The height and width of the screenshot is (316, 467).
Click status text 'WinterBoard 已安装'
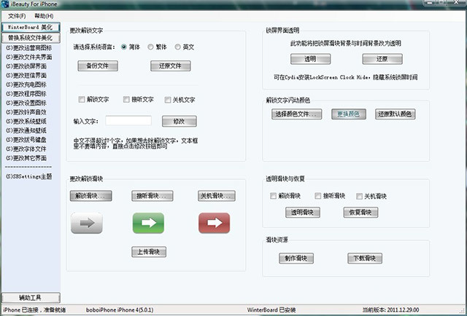pyautogui.click(x=271, y=309)
